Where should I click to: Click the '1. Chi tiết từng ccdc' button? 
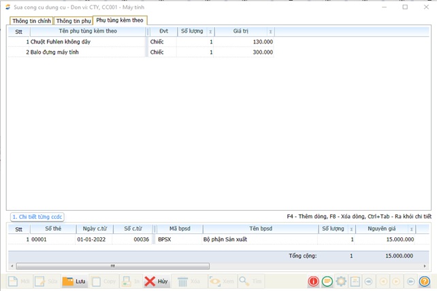click(37, 217)
